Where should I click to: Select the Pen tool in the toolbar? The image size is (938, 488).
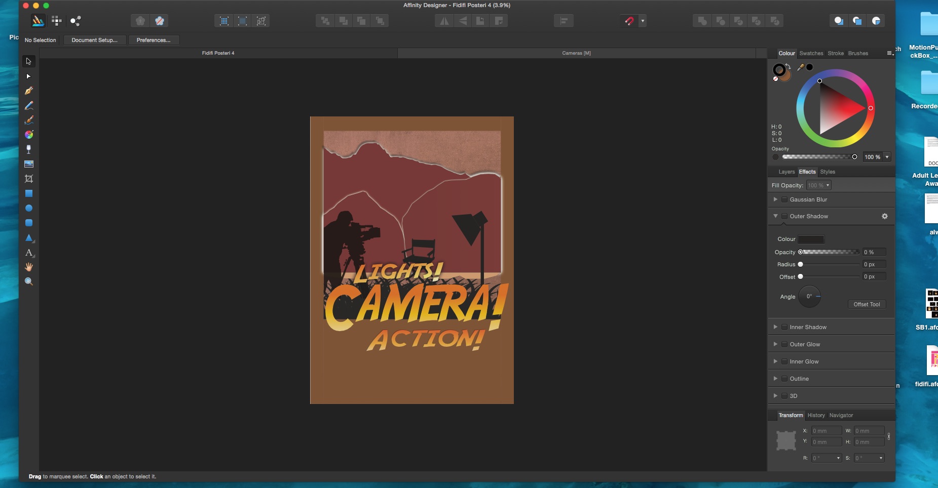[29, 91]
